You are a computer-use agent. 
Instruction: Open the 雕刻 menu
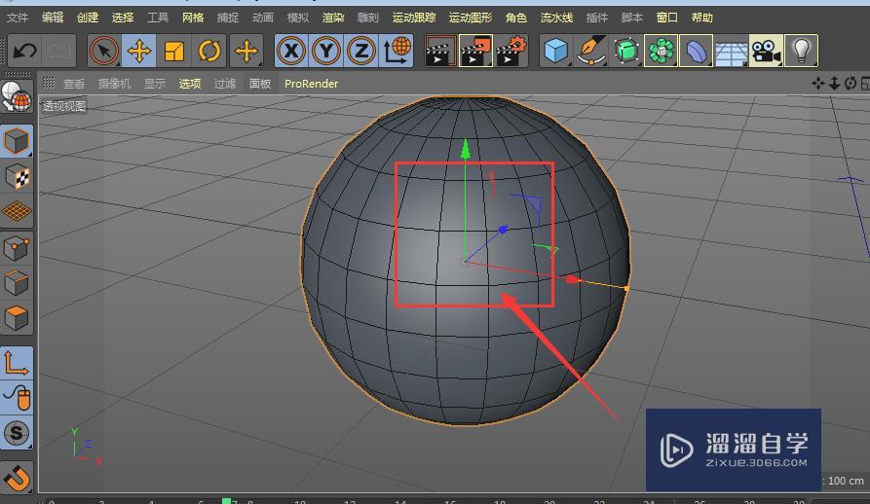(368, 18)
